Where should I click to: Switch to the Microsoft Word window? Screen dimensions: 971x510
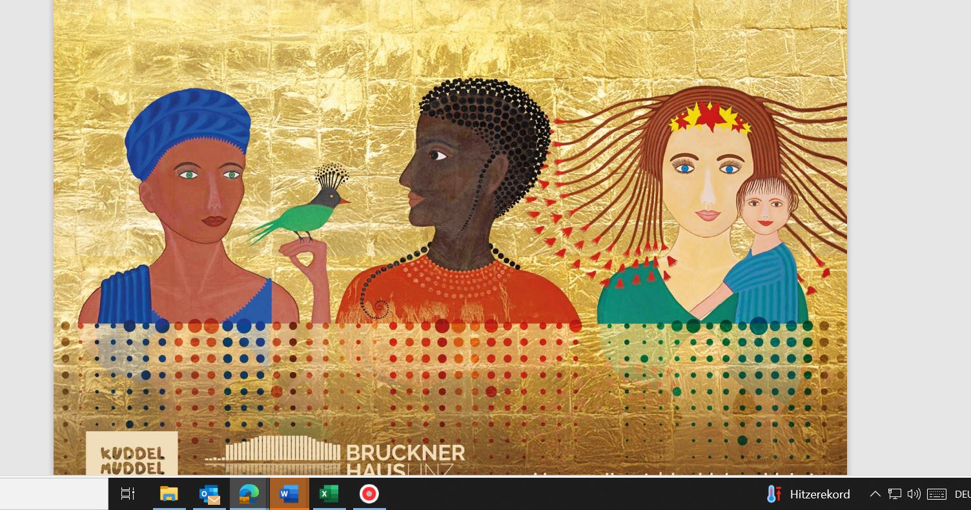coord(289,494)
